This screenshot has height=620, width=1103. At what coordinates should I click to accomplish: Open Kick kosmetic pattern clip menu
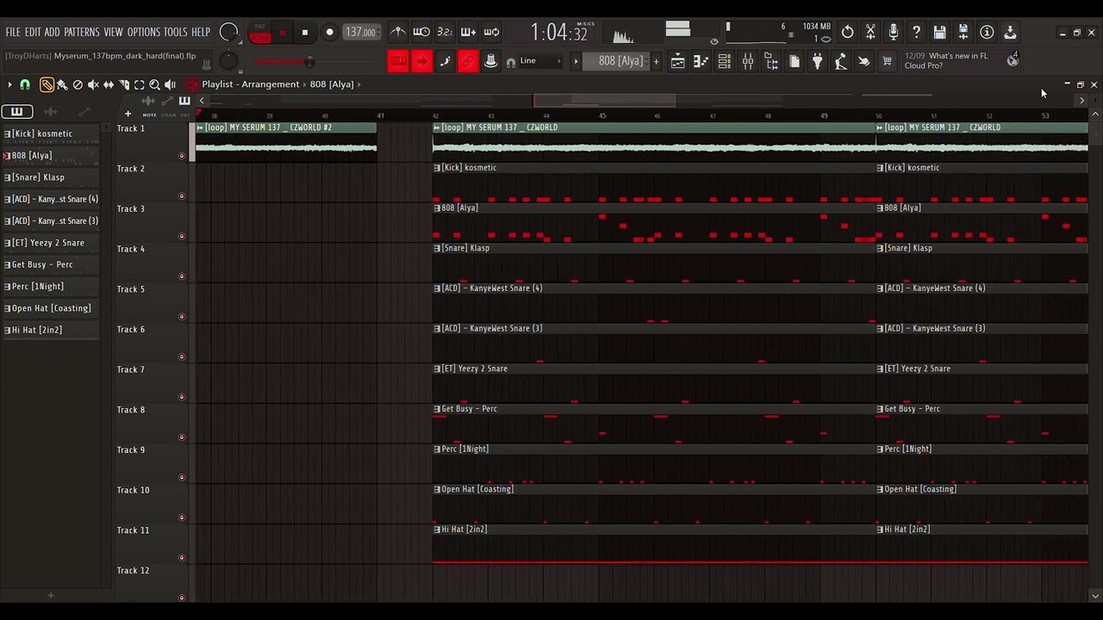(x=437, y=168)
